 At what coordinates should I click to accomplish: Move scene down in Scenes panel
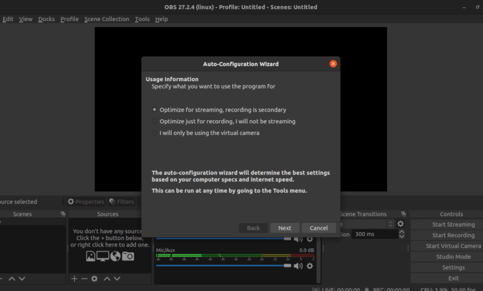coord(22,279)
